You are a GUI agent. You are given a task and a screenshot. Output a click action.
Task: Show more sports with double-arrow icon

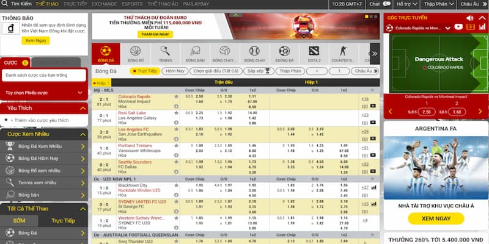coord(375,54)
